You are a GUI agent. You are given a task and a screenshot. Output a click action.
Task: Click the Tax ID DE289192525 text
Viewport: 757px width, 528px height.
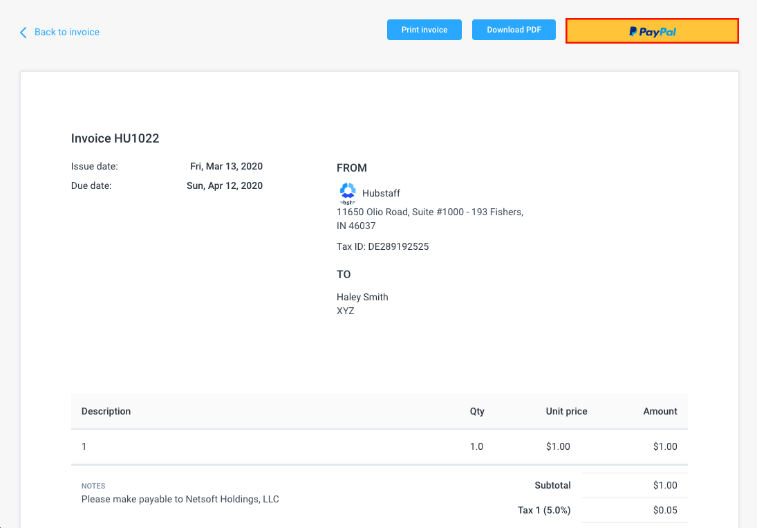click(x=382, y=246)
